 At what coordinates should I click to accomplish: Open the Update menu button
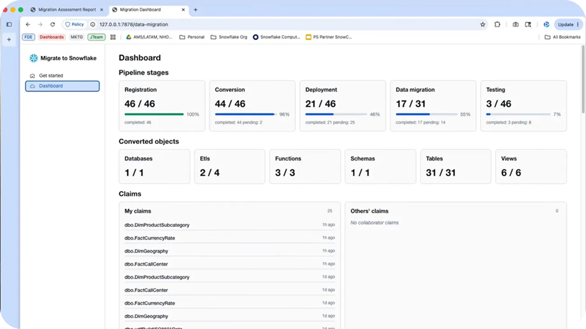coord(568,25)
